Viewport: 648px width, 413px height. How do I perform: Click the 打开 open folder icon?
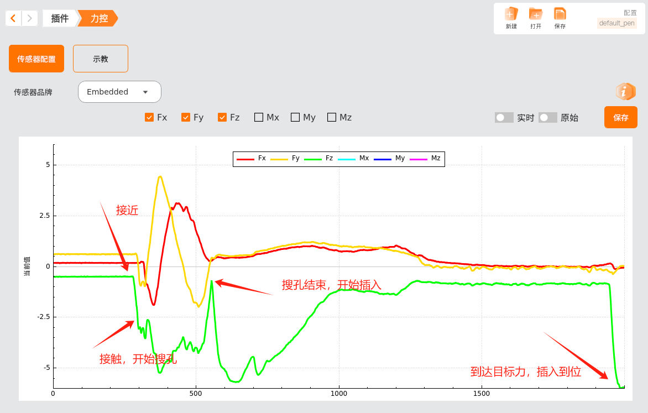536,14
